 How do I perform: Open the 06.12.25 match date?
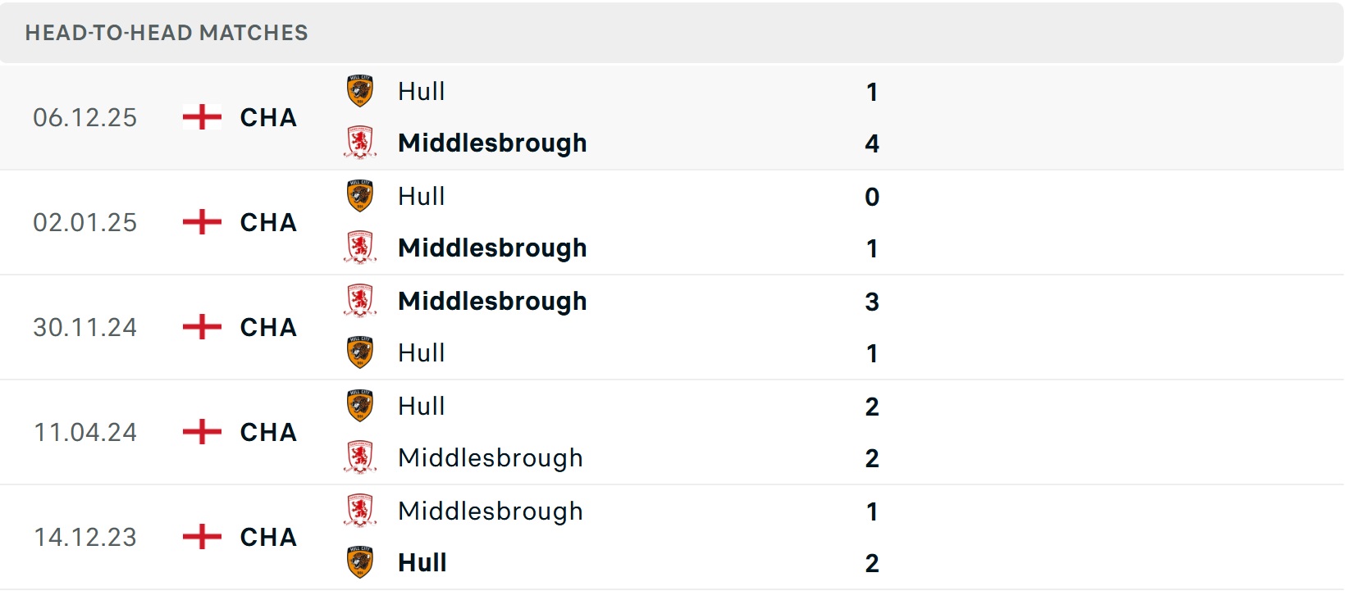tap(85, 117)
